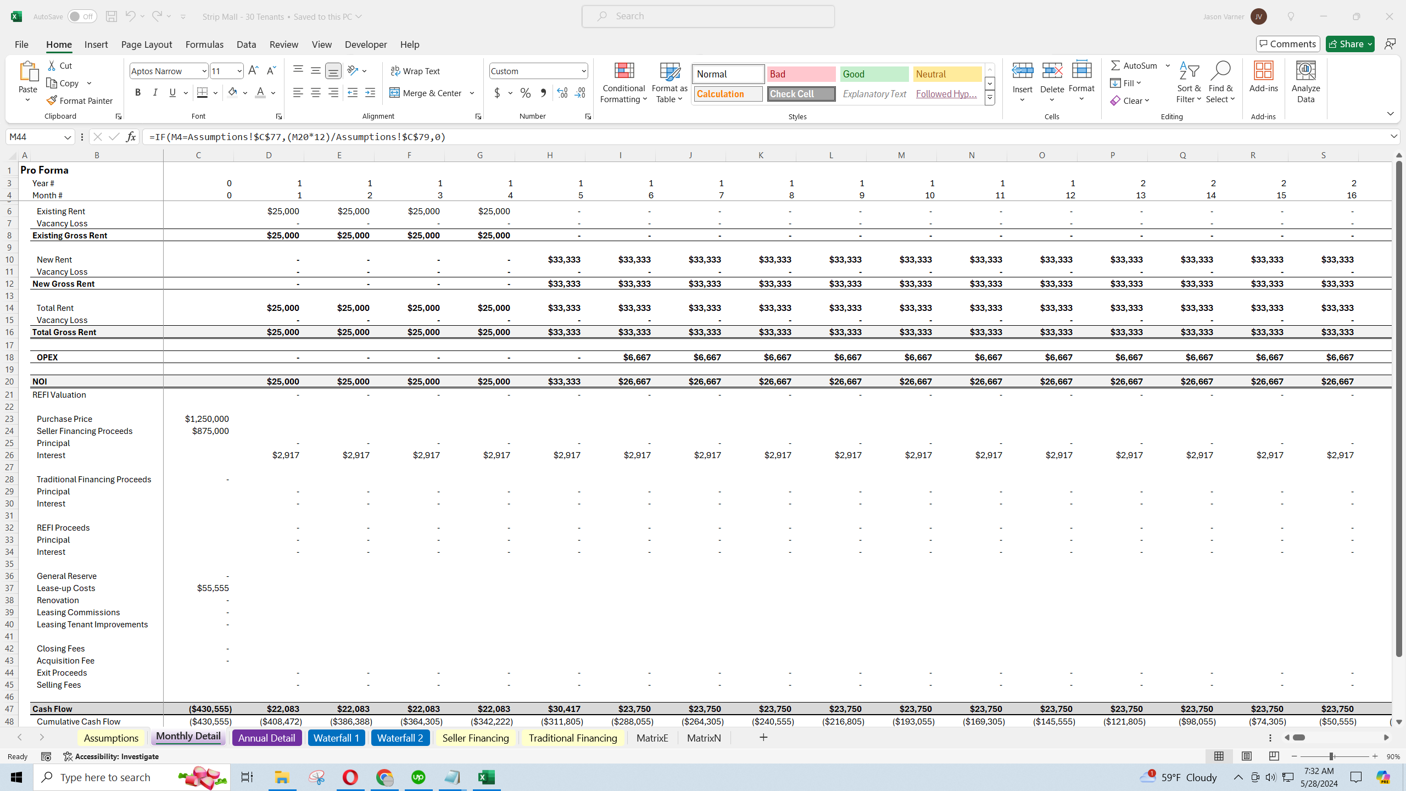The height and width of the screenshot is (791, 1406).
Task: Toggle Wrap Text on selected cell
Action: [x=416, y=71]
